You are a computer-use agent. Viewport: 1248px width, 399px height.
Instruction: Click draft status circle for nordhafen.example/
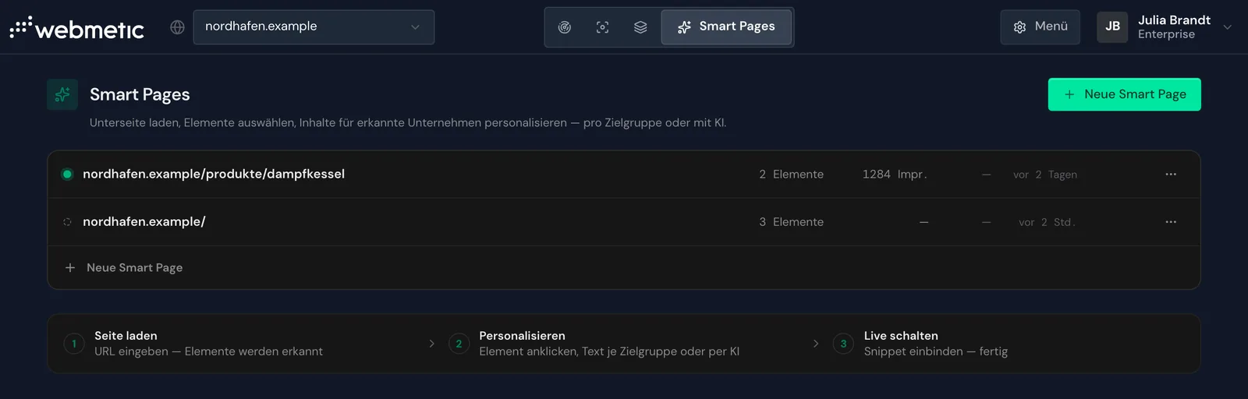point(67,222)
